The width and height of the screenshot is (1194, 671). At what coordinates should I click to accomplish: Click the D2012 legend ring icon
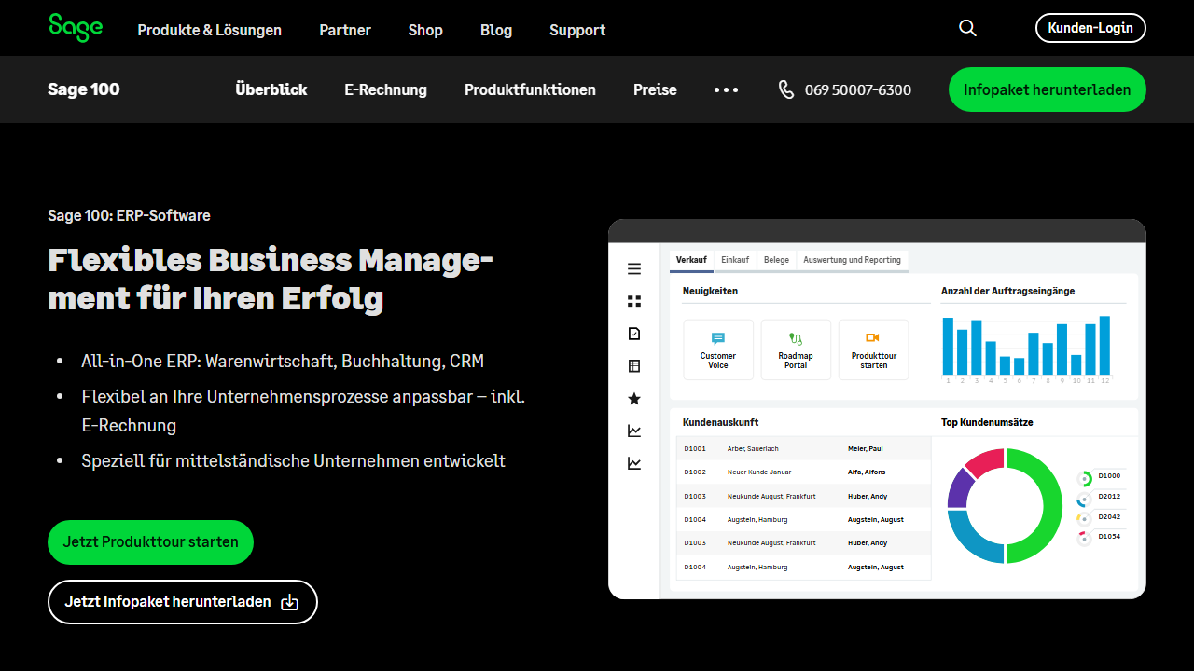(1084, 500)
